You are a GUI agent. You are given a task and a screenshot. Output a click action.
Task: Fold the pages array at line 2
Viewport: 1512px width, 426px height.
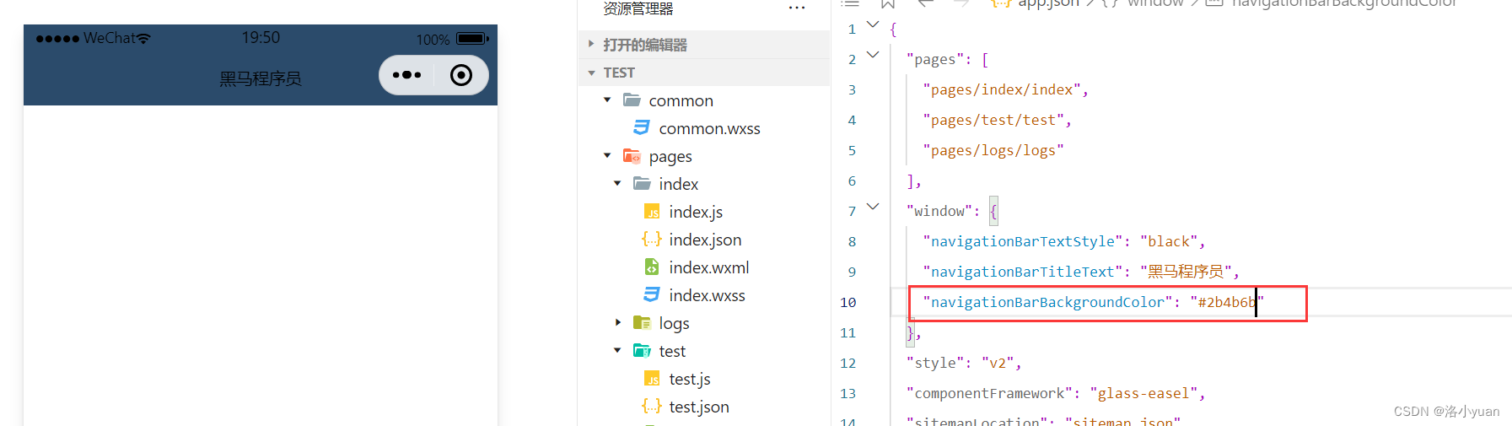click(873, 55)
